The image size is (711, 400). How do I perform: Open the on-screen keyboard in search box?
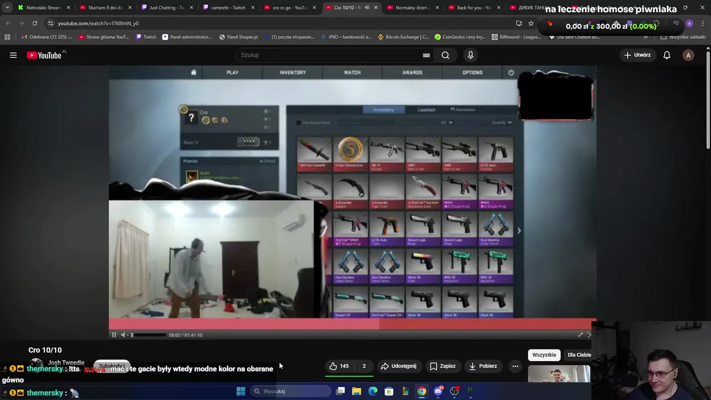[x=426, y=55]
